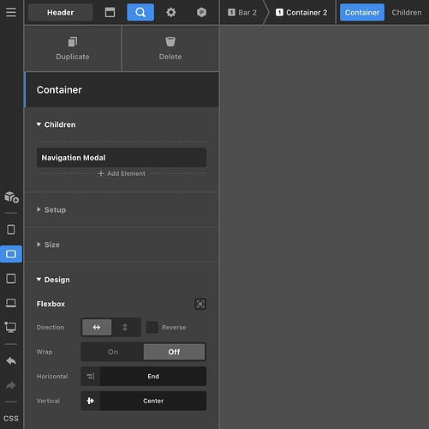The image size is (429, 429).
Task: Open the settings gear icon
Action: pos(171,12)
